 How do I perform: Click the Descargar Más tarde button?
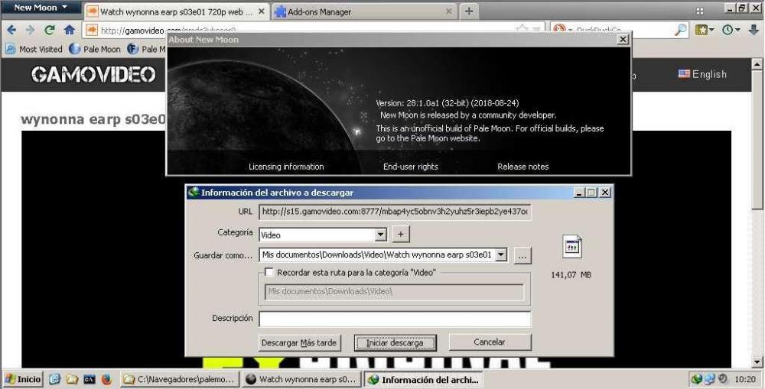299,342
